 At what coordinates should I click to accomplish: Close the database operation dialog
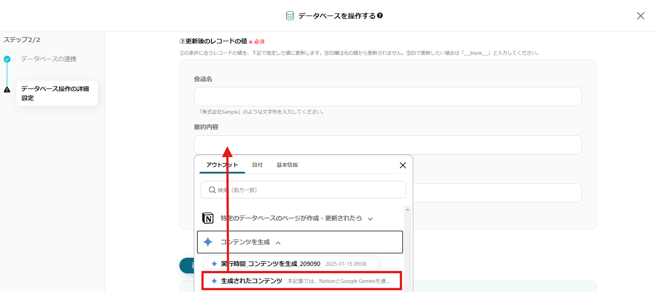640,16
